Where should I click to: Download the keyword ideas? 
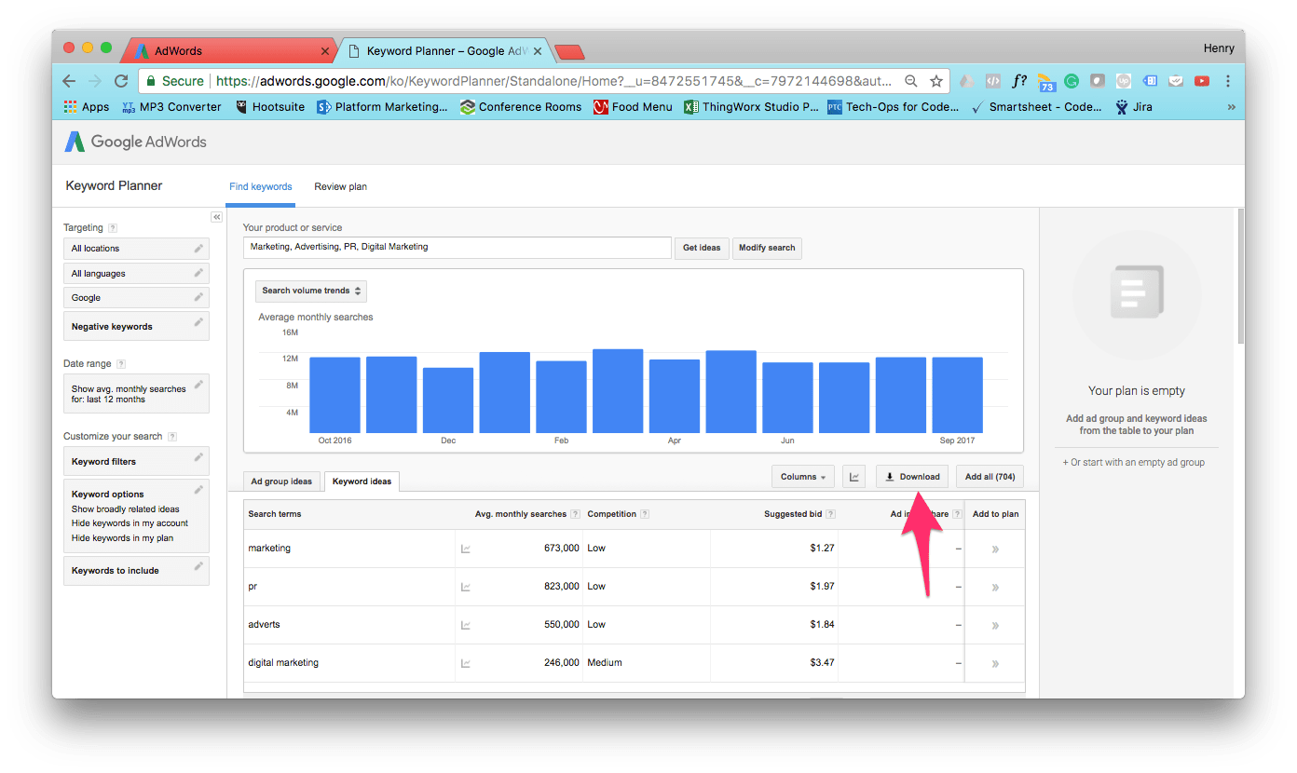pos(912,477)
